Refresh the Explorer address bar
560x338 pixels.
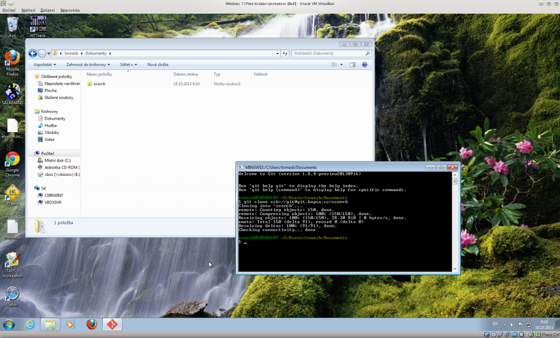tap(284, 54)
